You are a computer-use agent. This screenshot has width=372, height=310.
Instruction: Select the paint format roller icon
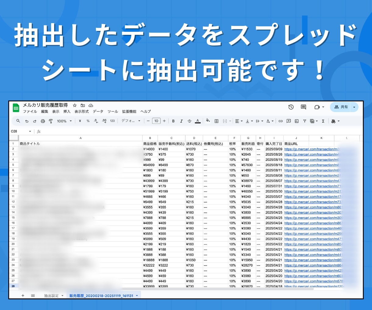[x=51, y=121]
